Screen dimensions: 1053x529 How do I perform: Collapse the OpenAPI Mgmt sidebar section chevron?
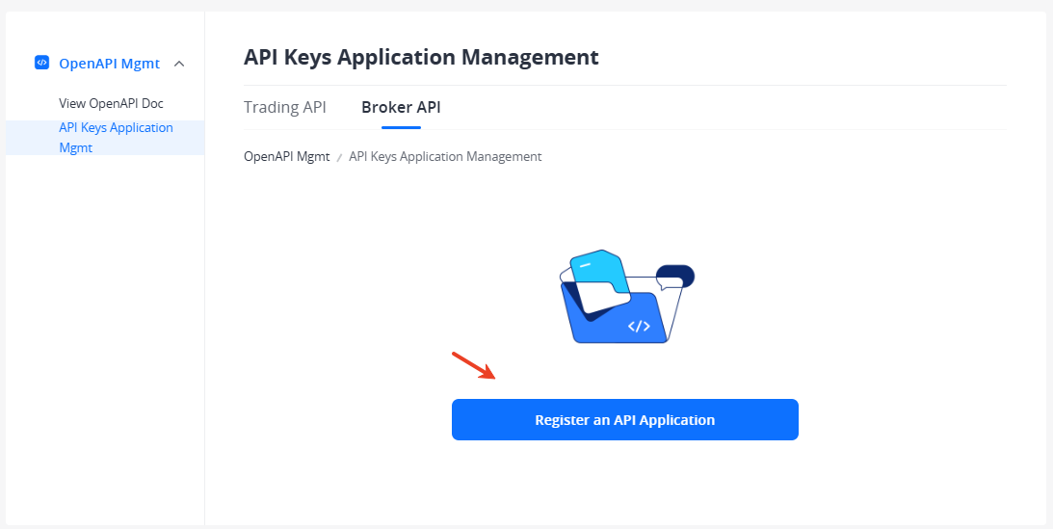coord(178,64)
